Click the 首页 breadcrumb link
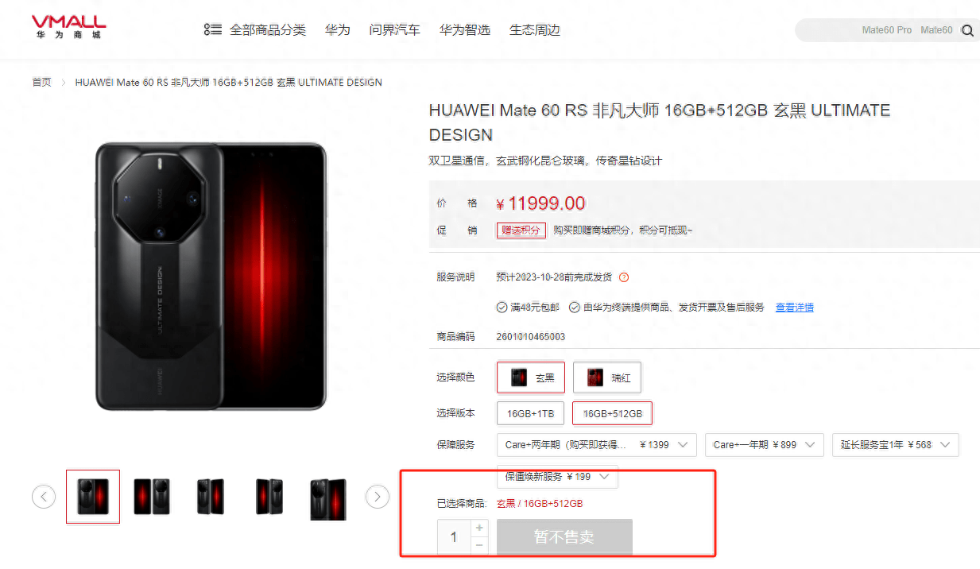The height and width of the screenshot is (569, 980). coord(41,83)
